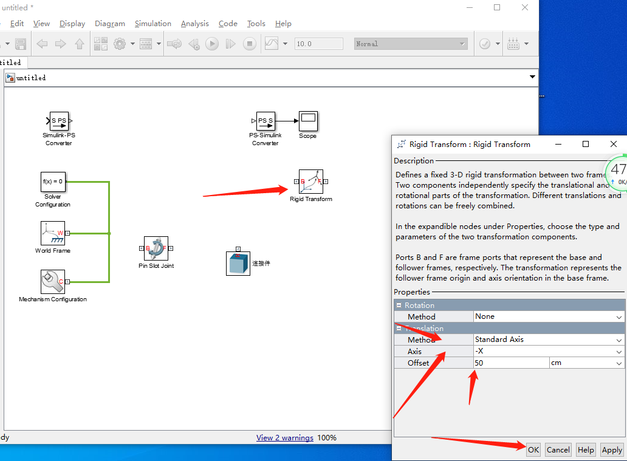Image resolution: width=627 pixels, height=461 pixels.
Task: Select the PS-Simulink Converter block
Action: pyautogui.click(x=266, y=121)
